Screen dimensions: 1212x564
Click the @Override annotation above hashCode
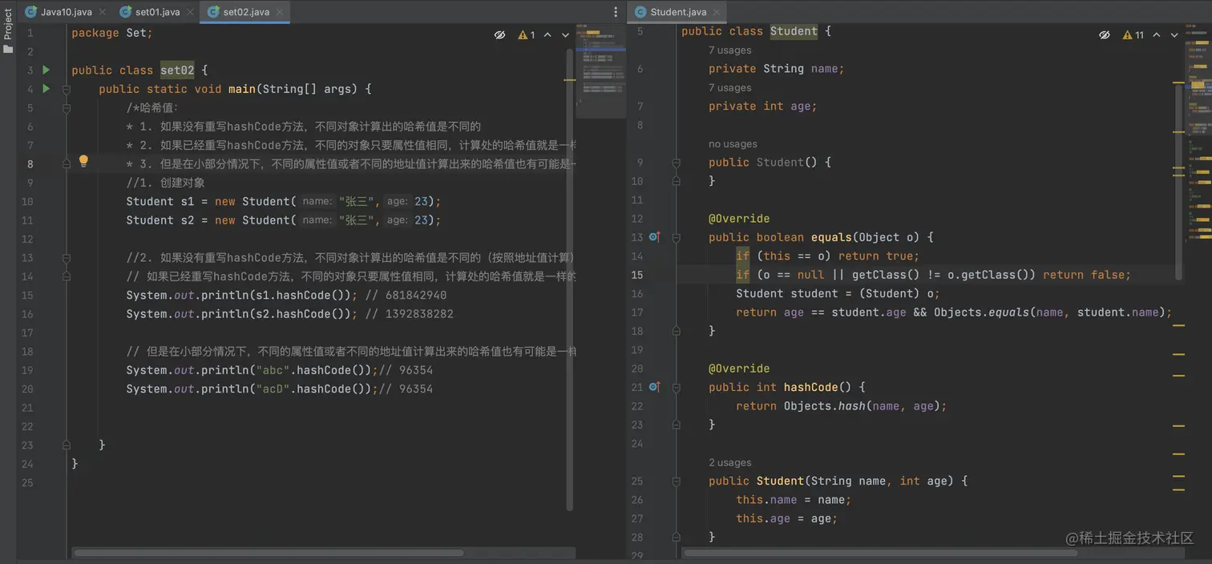(739, 369)
